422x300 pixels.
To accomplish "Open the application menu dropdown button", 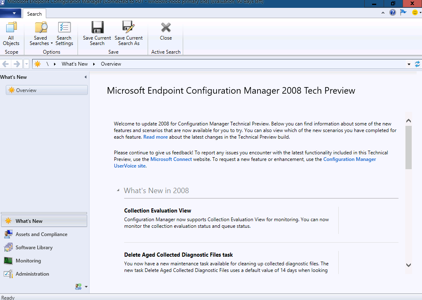I will (x=11, y=13).
